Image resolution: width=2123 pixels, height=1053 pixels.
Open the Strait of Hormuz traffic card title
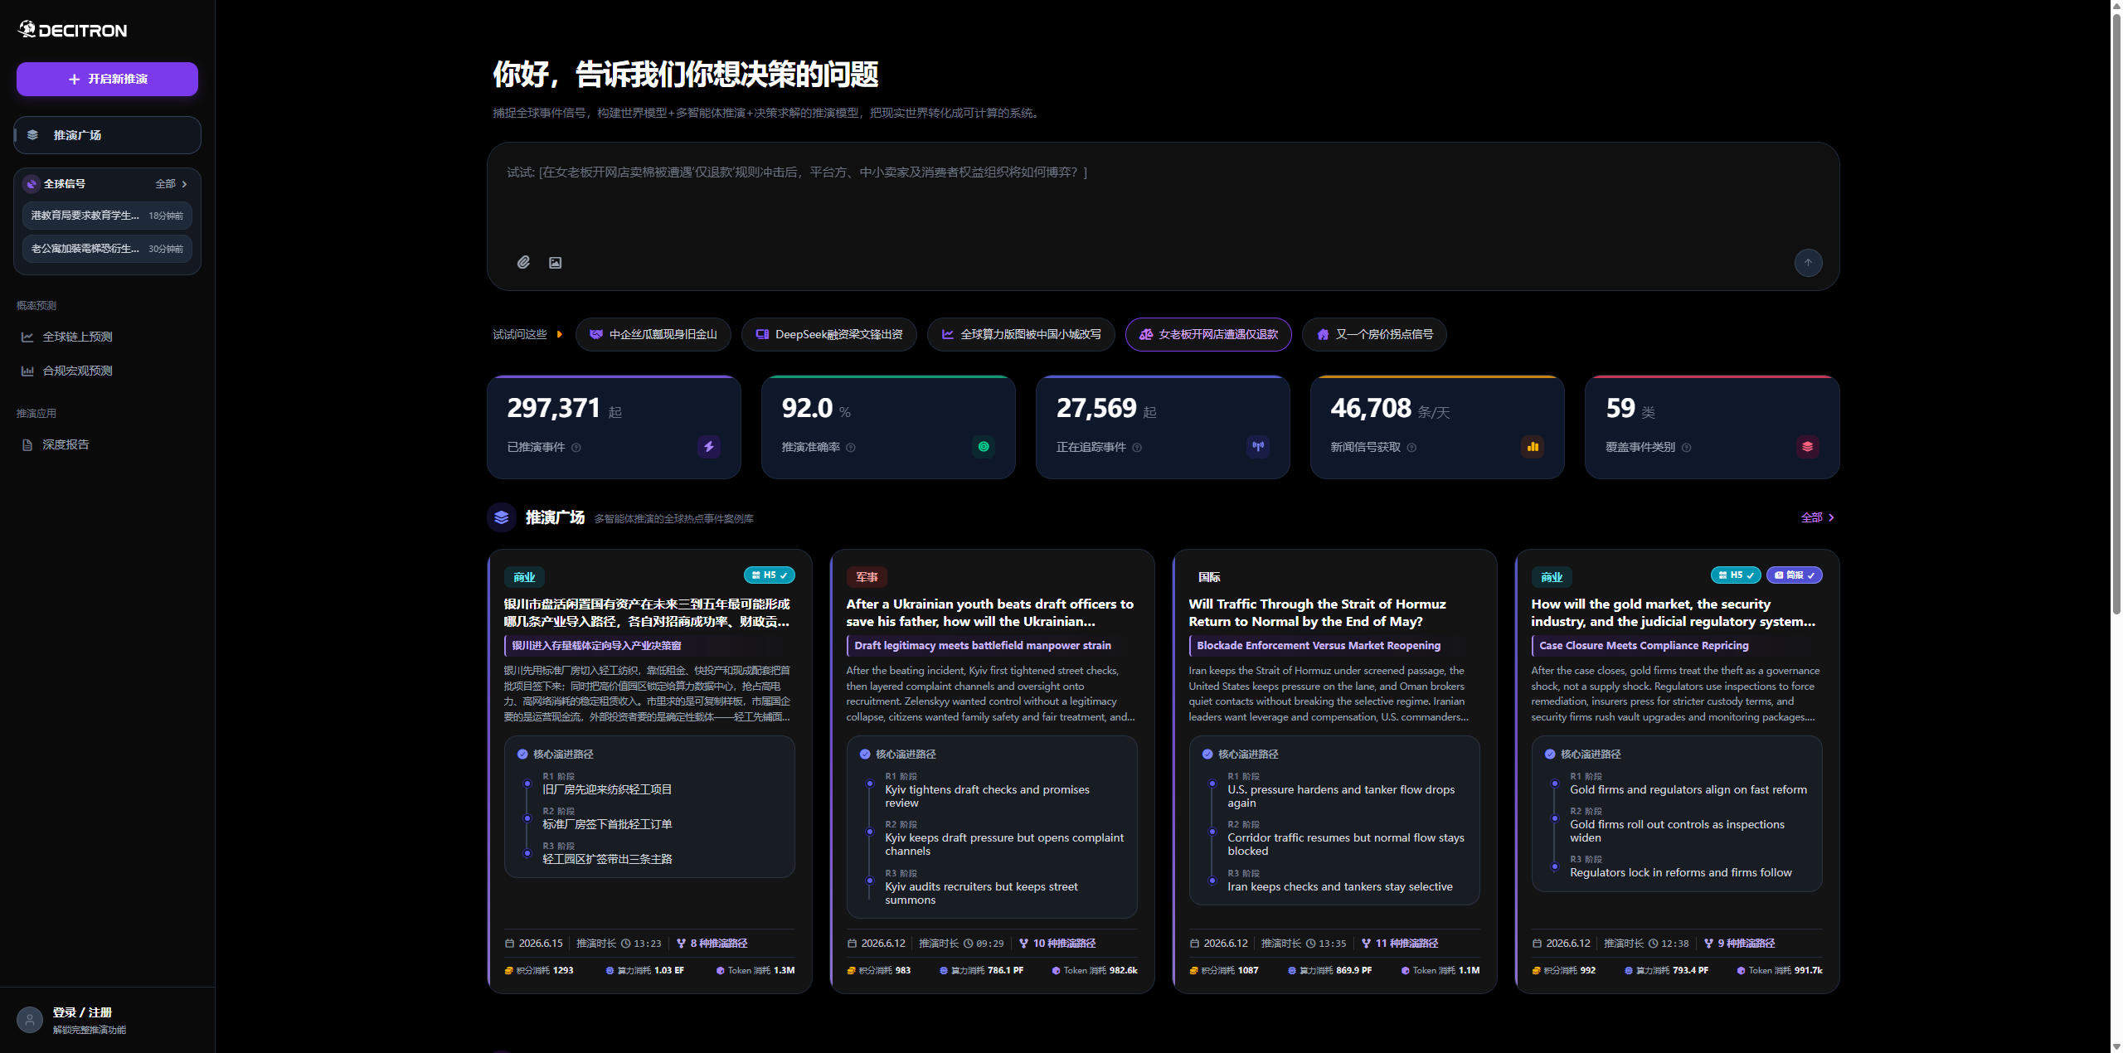pos(1317,613)
